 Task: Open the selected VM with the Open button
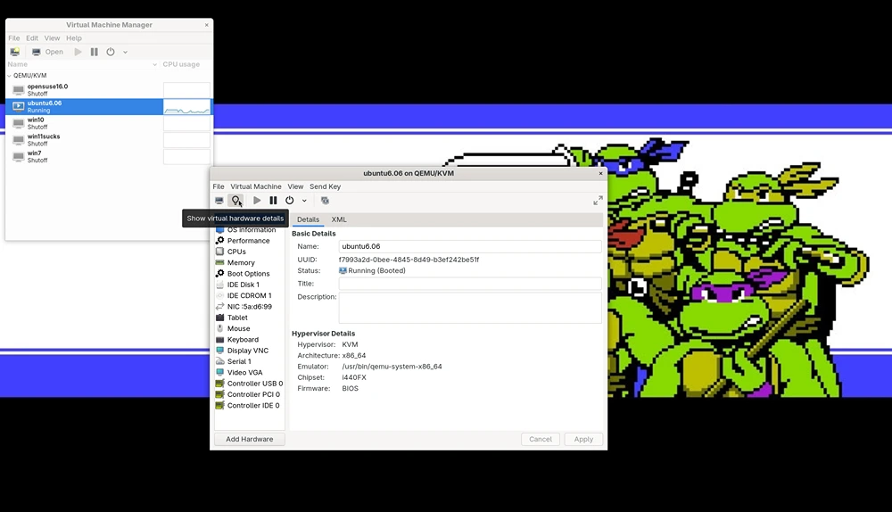pos(48,52)
